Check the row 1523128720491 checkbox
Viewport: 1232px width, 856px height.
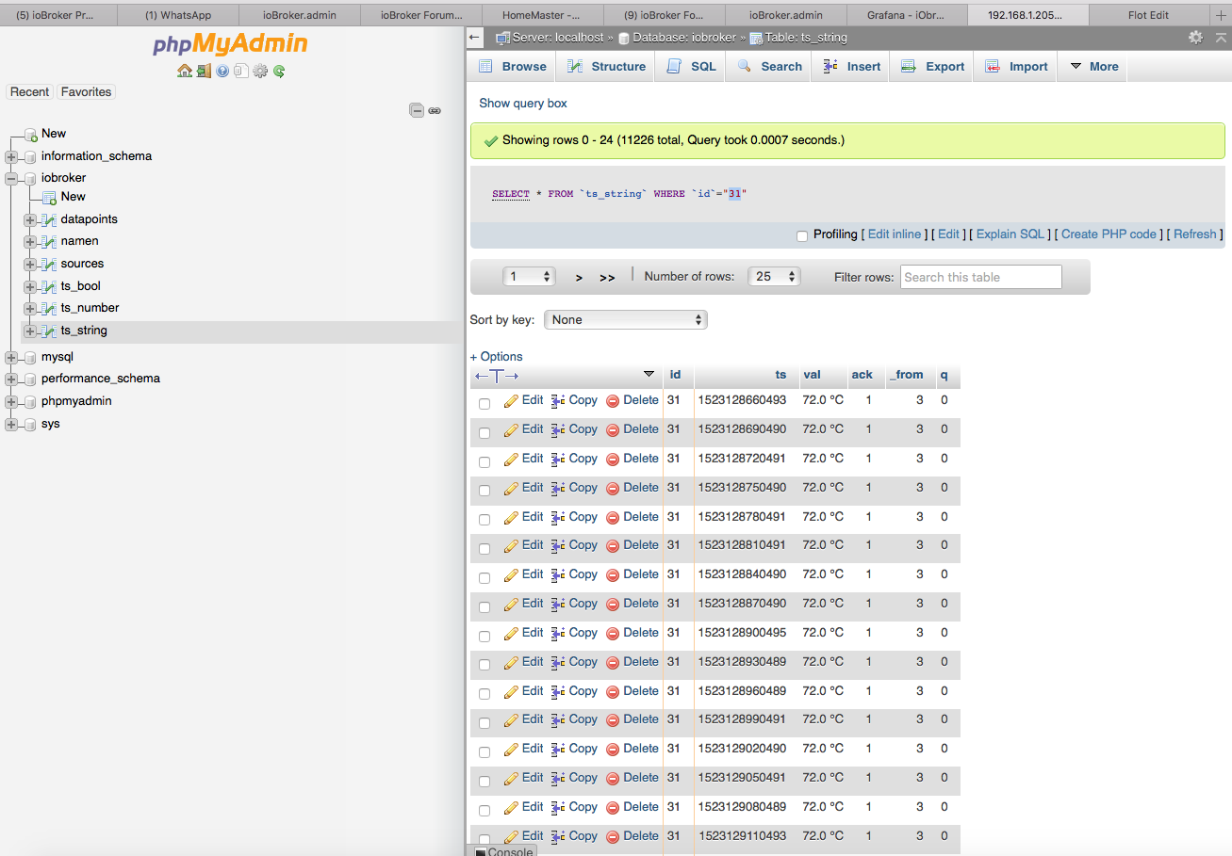click(x=485, y=462)
